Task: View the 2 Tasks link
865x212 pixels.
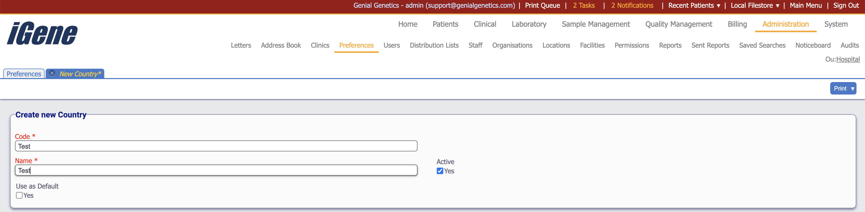Action: (x=584, y=6)
